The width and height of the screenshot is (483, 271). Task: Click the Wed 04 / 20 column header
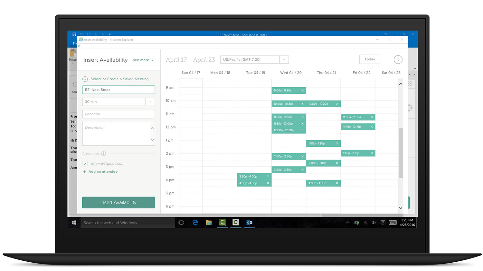point(291,73)
